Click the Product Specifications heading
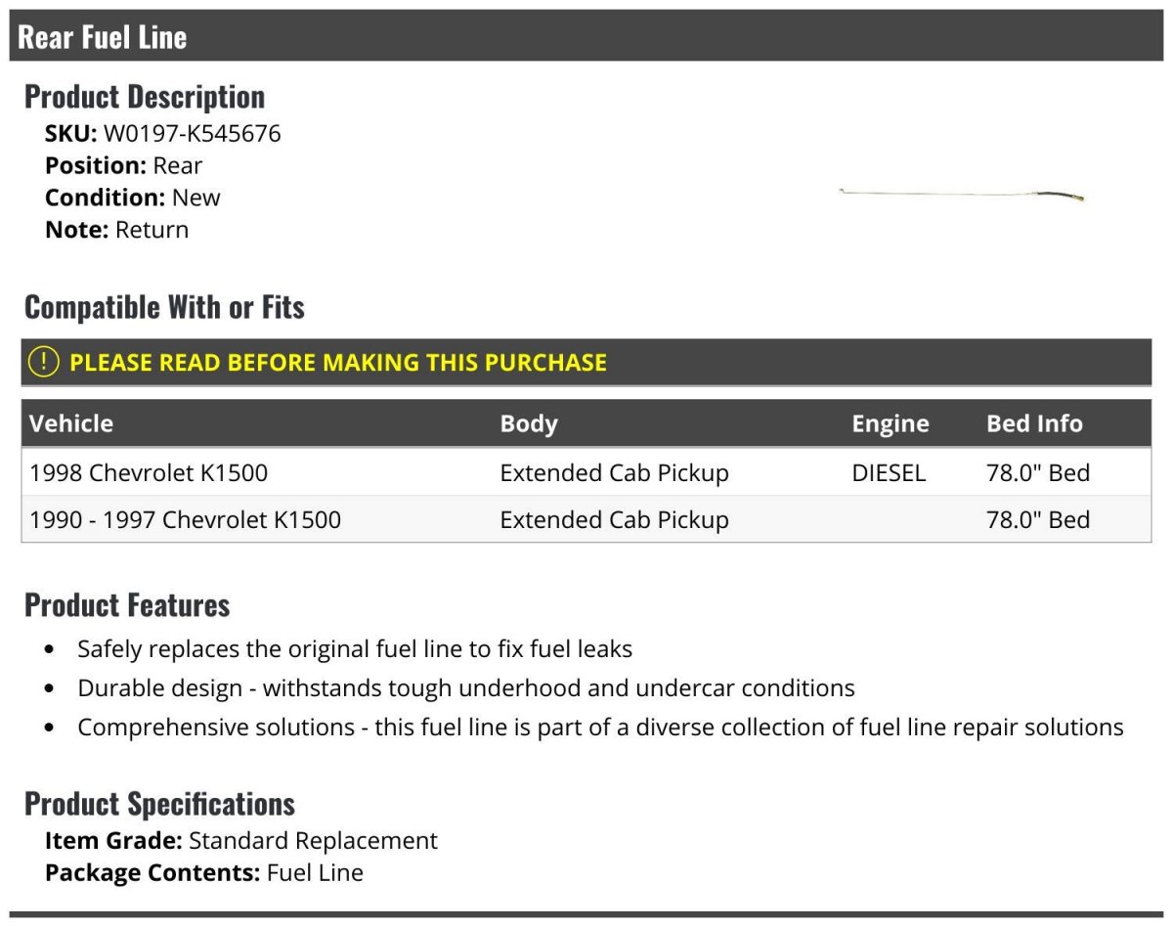Image resolution: width=1173 pixels, height=927 pixels. [x=159, y=804]
